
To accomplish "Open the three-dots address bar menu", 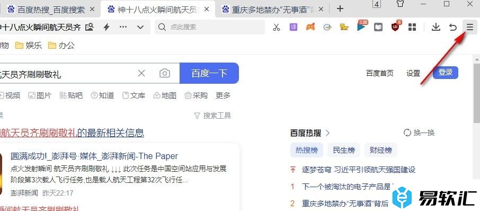I will pos(123,27).
